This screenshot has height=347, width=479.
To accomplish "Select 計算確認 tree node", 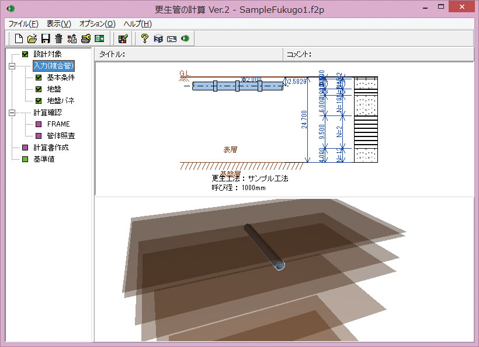I will 47,113.
